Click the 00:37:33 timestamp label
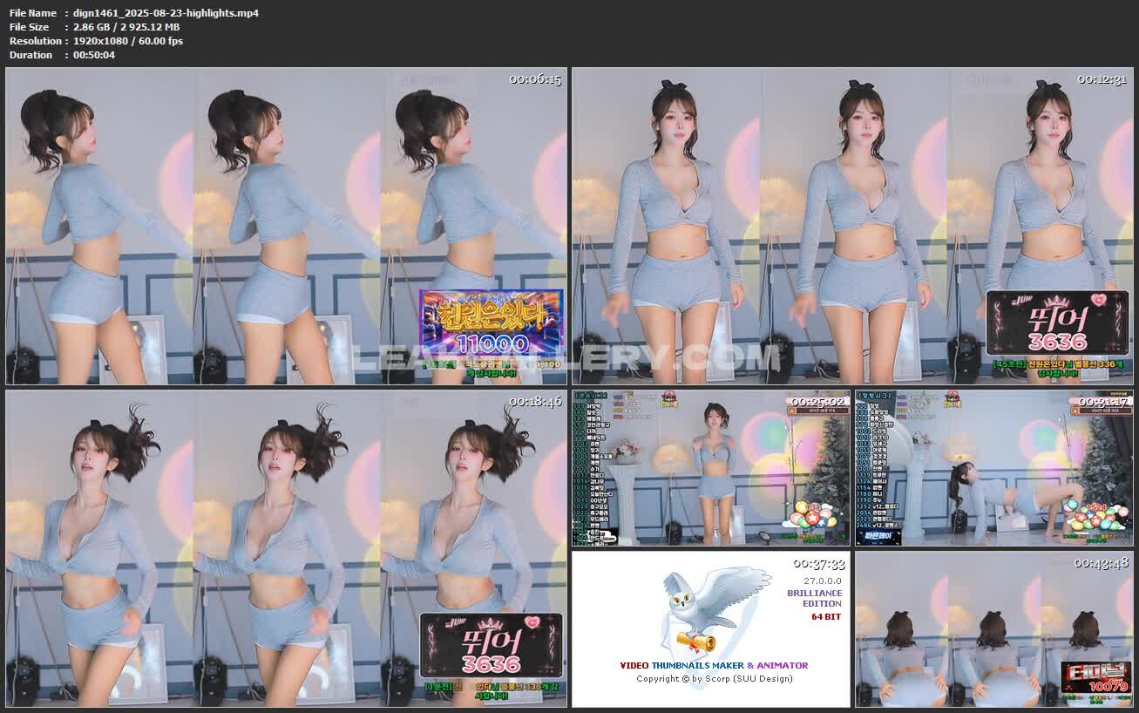 [818, 564]
